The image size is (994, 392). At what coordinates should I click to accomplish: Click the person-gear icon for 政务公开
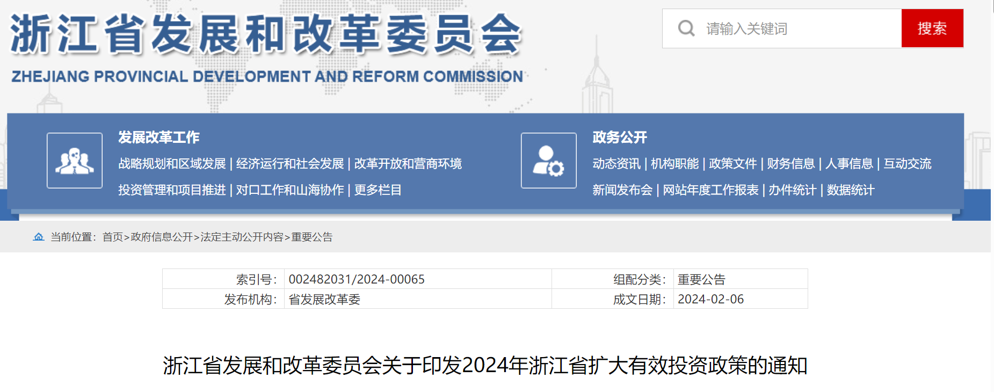coord(548,161)
